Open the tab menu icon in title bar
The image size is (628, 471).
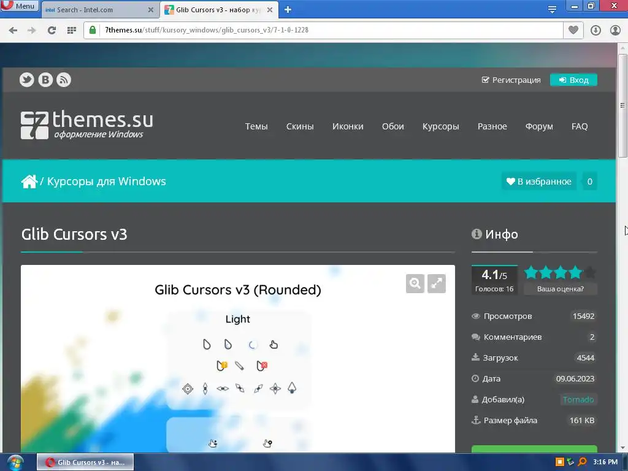(552, 10)
